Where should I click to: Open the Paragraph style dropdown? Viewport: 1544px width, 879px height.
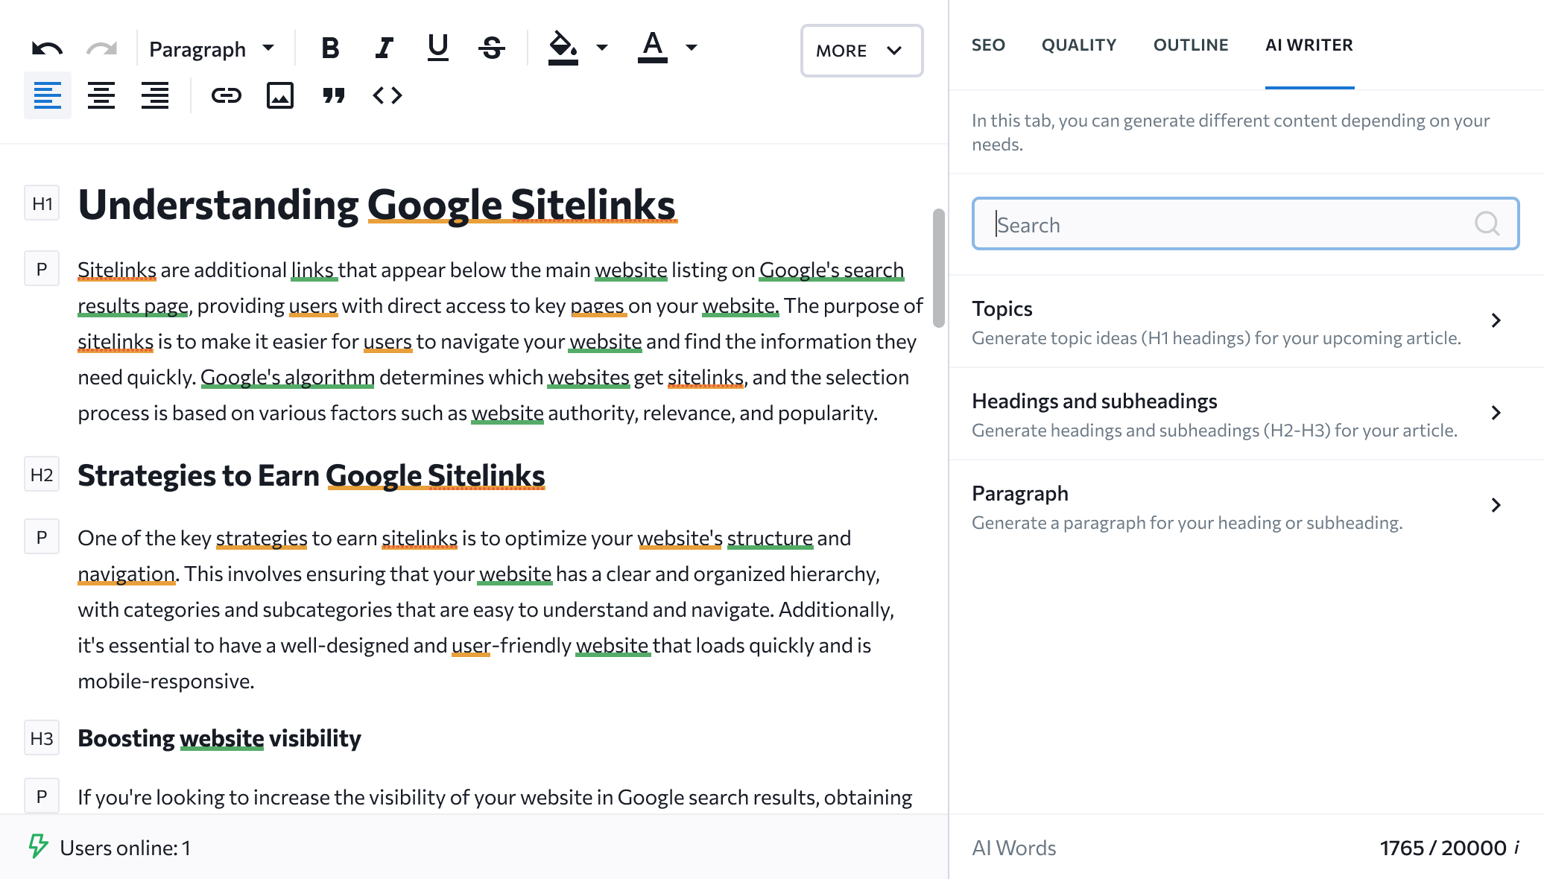coord(211,48)
